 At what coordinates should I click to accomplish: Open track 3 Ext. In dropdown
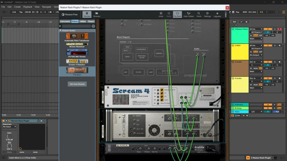click(x=256, y=62)
